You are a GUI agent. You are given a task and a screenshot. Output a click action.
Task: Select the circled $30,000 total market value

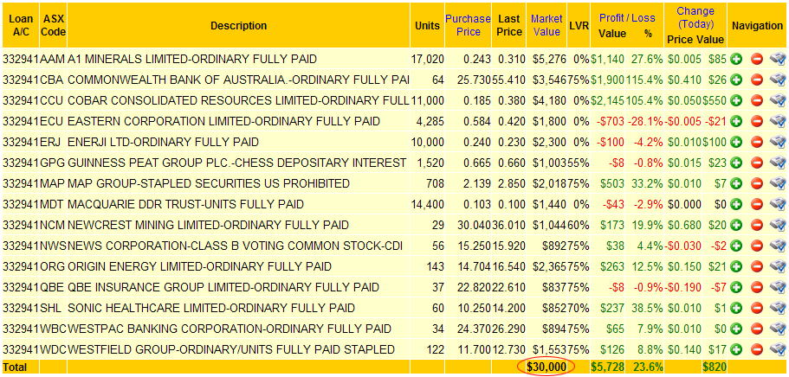(x=546, y=367)
